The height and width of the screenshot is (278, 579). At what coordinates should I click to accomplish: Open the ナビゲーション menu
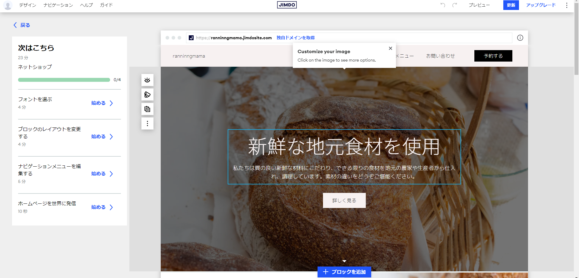click(58, 5)
